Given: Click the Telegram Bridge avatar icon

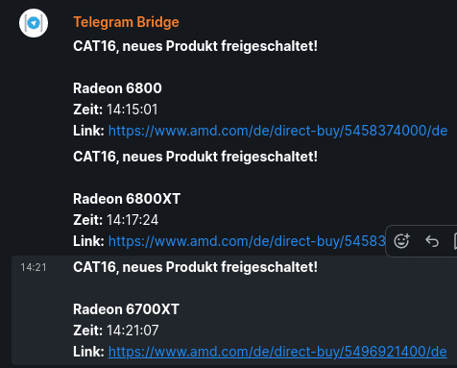Looking at the screenshot, I should pos(34,23).
